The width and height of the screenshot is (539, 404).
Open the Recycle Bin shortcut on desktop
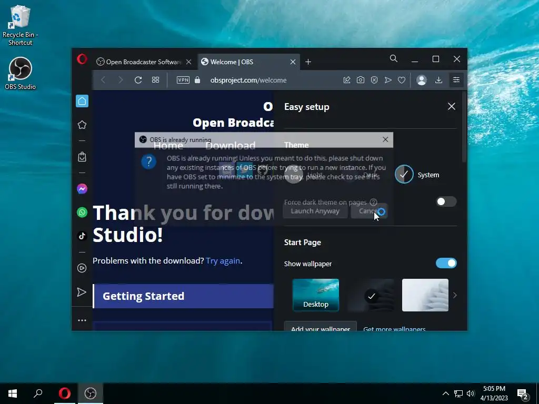coord(21,26)
